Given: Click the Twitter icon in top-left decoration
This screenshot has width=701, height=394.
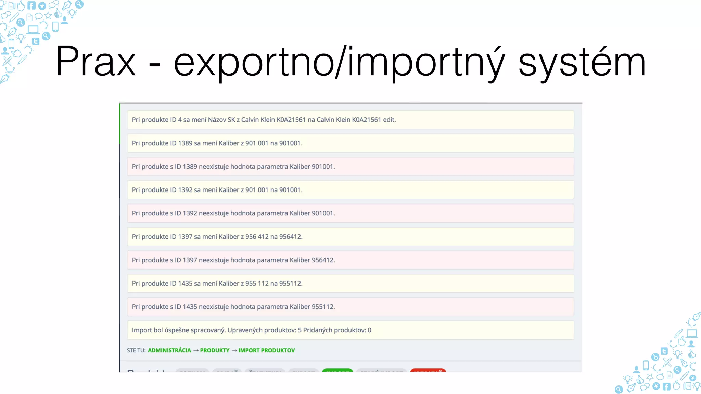Looking at the screenshot, I should tap(36, 42).
